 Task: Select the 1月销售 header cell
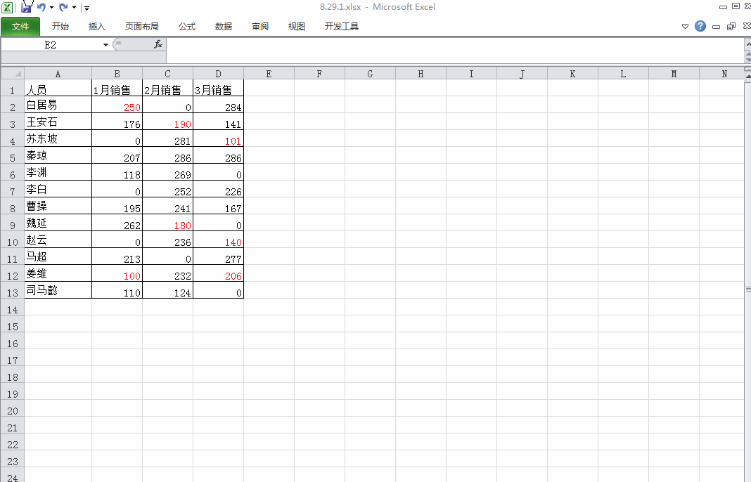click(x=117, y=88)
